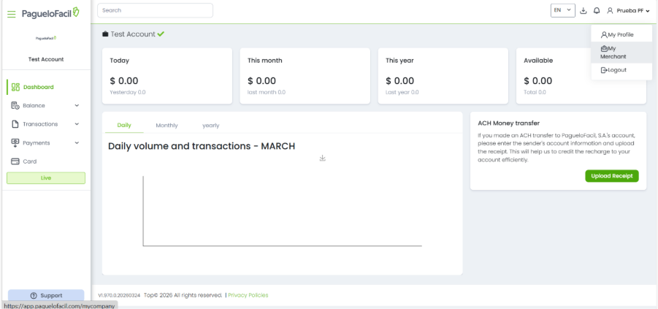Screen dimensions: 658x309
Task: Click the Transactions document icon
Action: (15, 124)
